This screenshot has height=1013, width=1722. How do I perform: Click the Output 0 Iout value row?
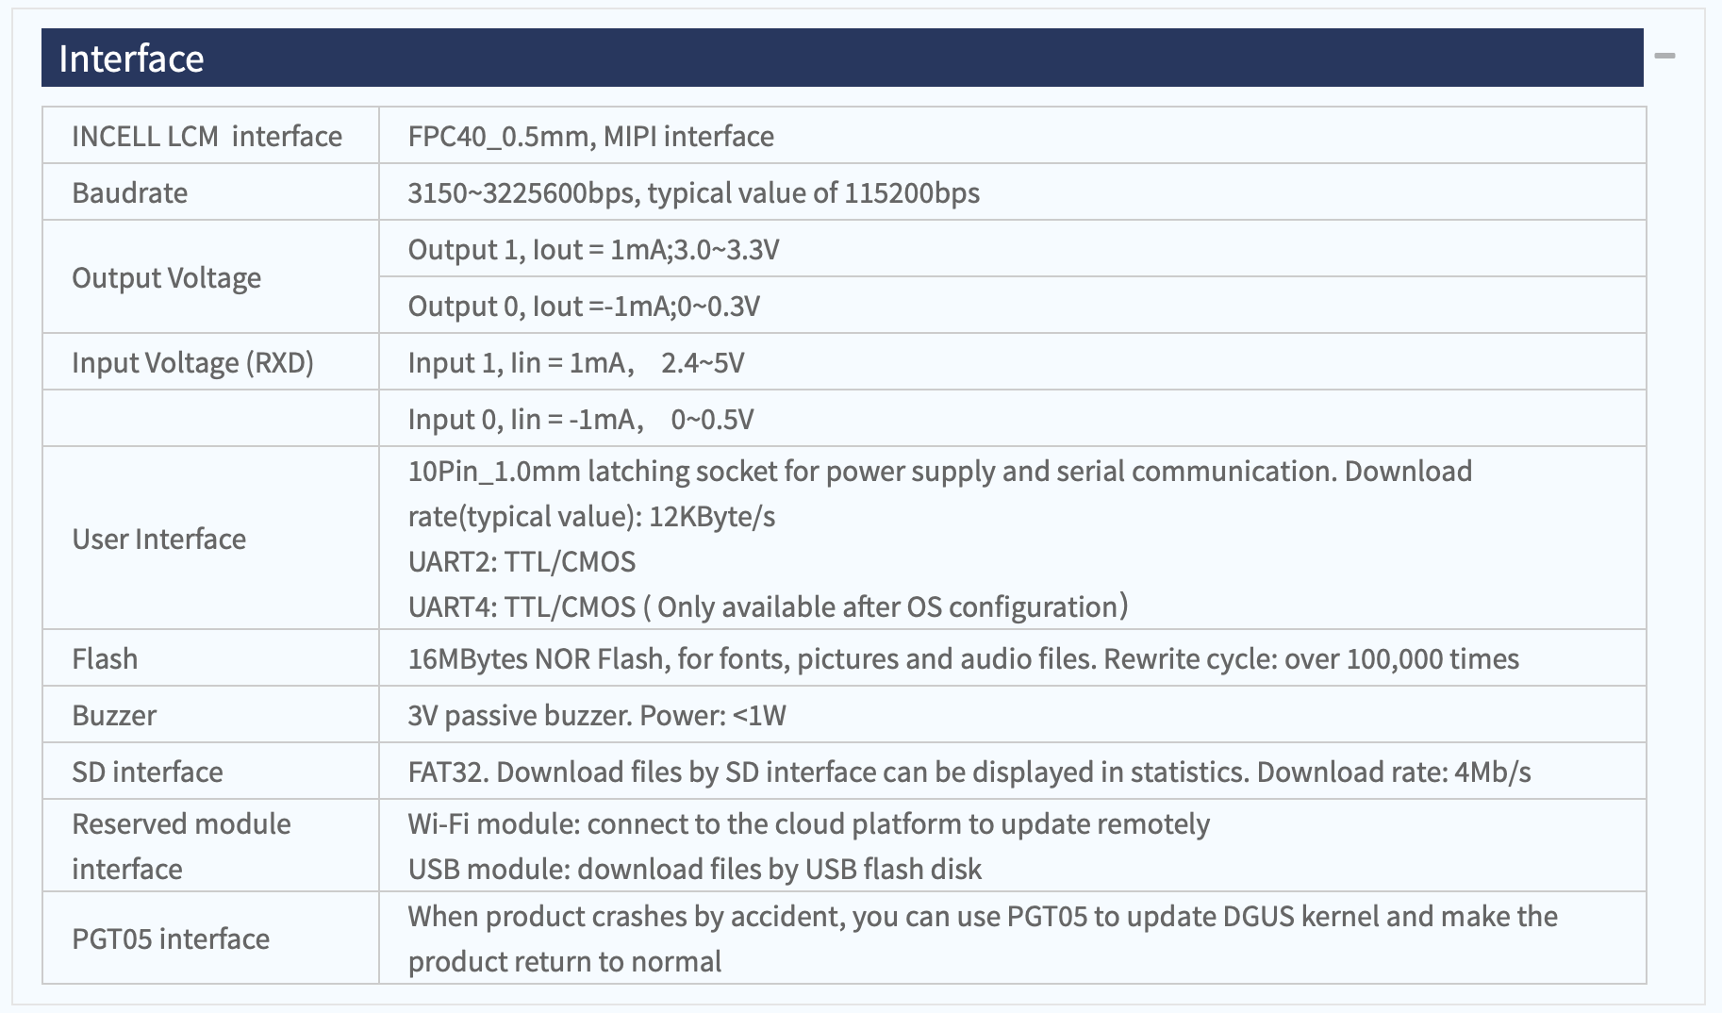(1013, 306)
